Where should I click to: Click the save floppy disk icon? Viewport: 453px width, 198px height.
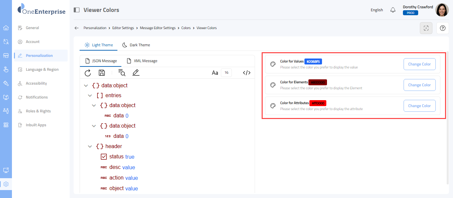click(102, 73)
